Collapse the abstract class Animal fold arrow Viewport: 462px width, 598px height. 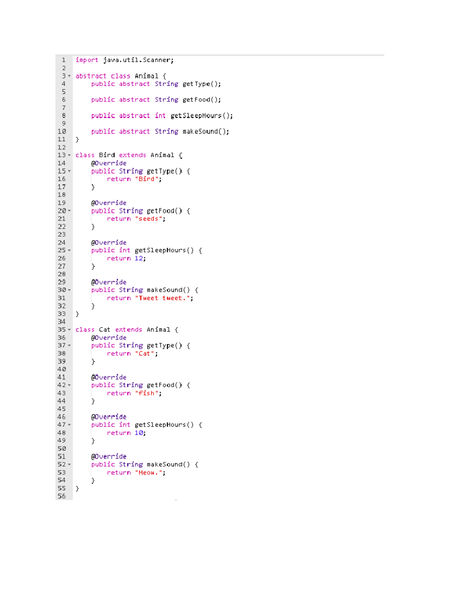point(69,76)
